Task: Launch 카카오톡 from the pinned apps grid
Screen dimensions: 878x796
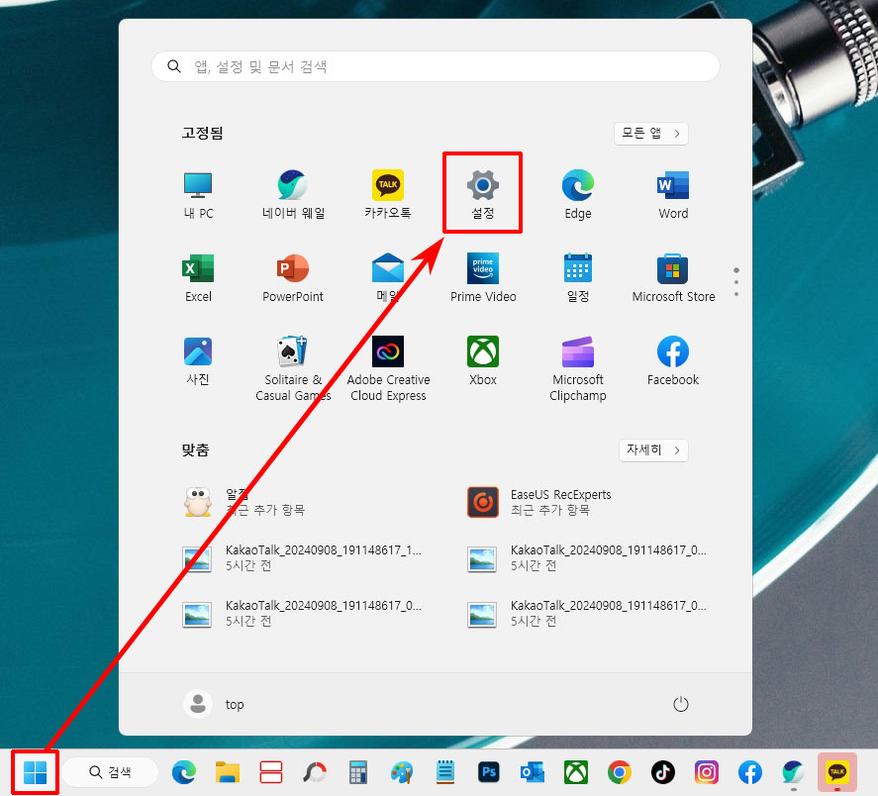Action: click(388, 194)
